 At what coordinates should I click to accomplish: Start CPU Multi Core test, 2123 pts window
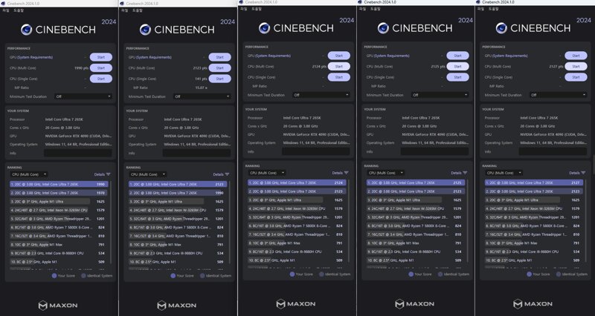[x=219, y=68]
